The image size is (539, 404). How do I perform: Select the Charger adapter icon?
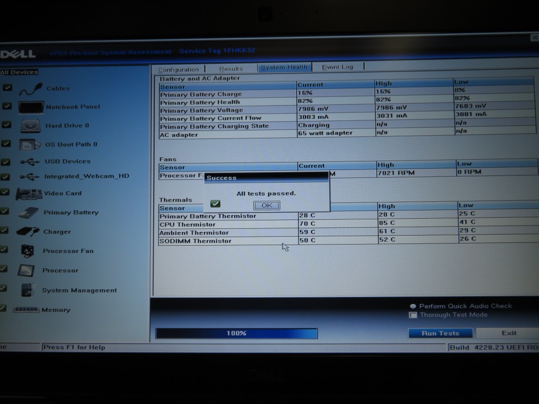click(x=28, y=232)
